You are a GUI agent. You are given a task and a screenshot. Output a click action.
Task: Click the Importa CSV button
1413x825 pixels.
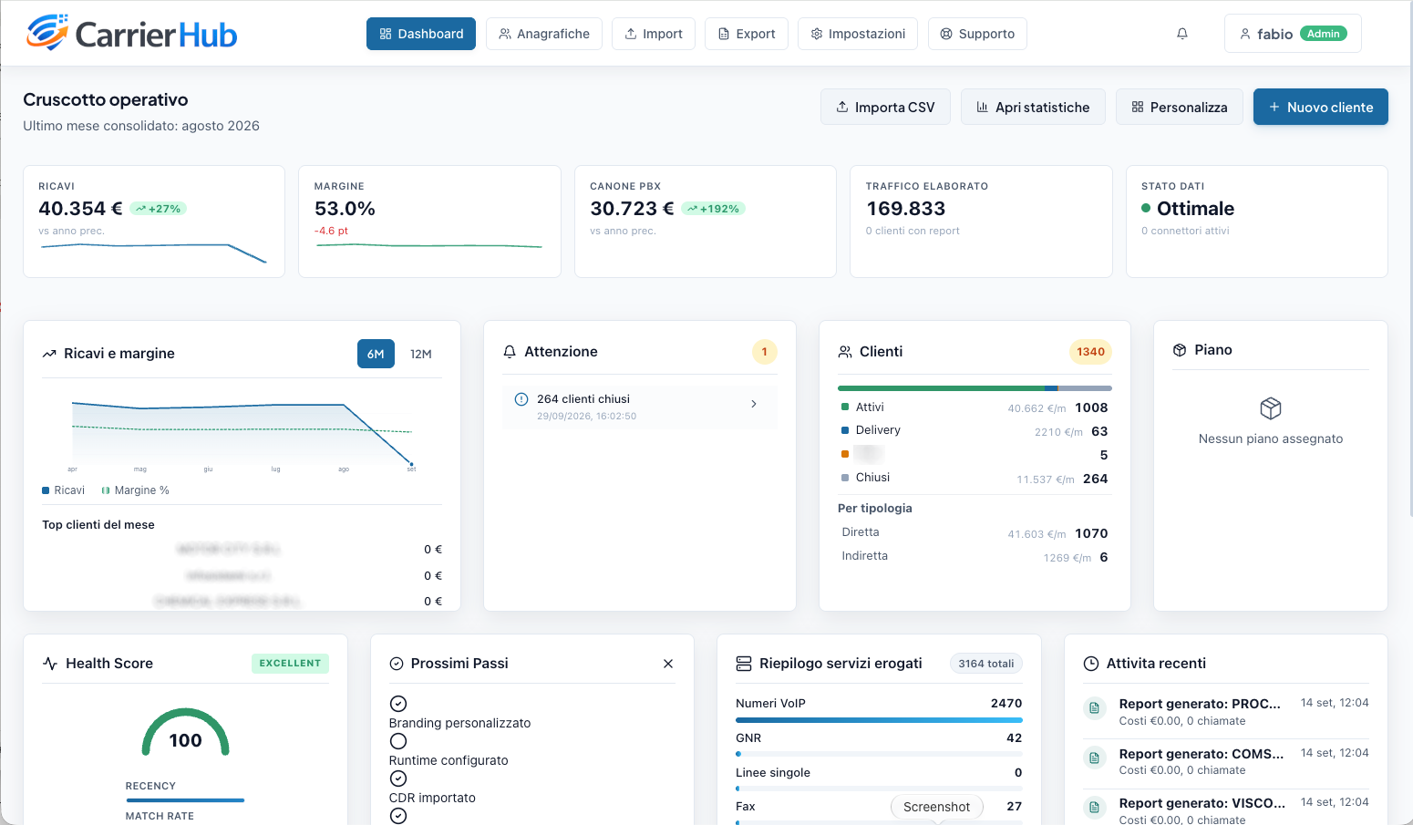tap(885, 107)
